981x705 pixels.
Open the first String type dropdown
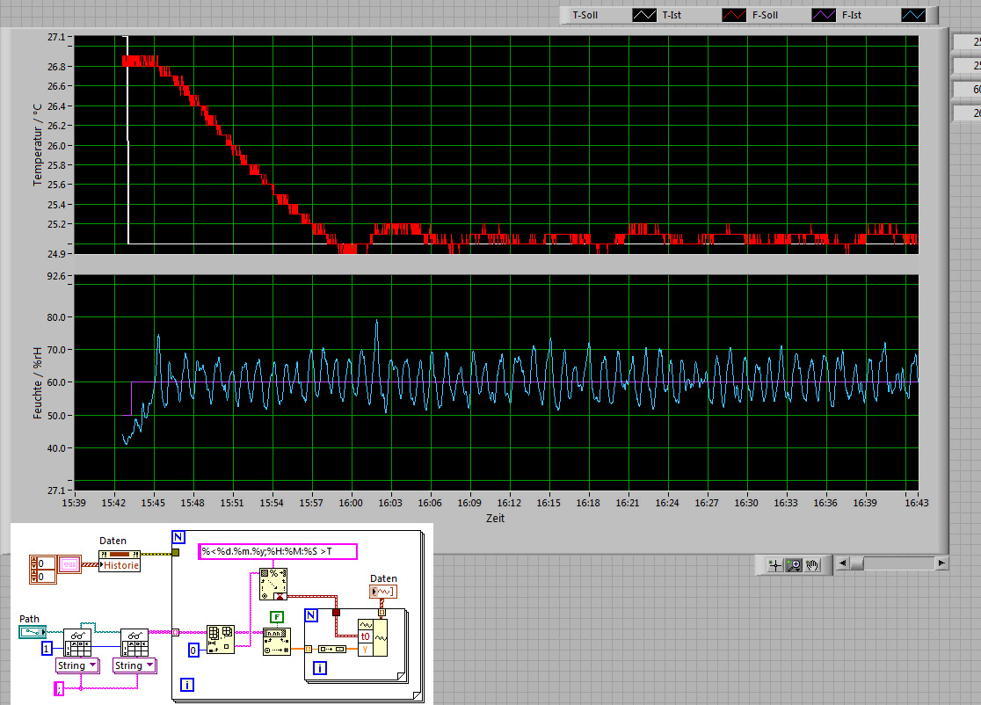(77, 665)
